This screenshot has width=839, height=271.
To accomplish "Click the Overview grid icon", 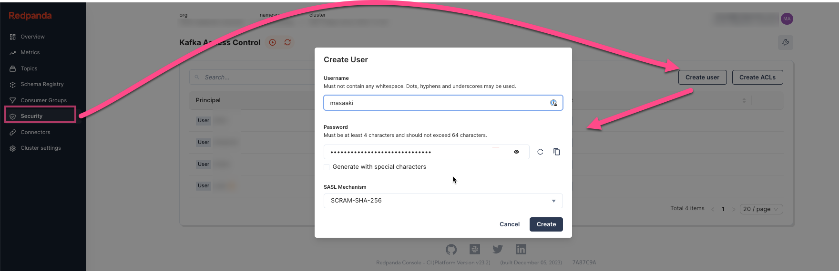I will pos(13,37).
